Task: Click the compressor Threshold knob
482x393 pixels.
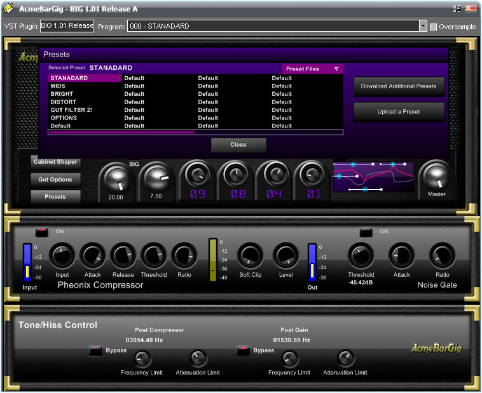Action: click(x=153, y=256)
